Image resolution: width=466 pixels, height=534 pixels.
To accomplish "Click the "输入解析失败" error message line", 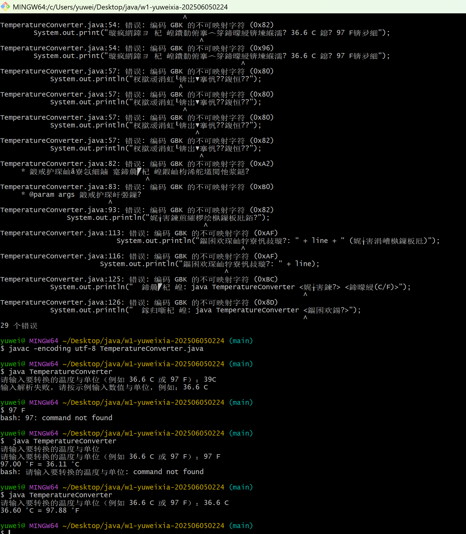I will click(x=104, y=387).
